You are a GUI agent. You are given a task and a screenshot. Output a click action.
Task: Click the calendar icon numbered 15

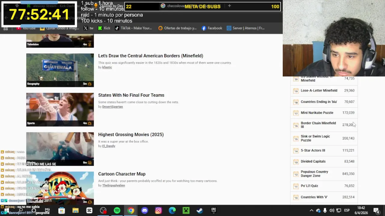(296, 138)
